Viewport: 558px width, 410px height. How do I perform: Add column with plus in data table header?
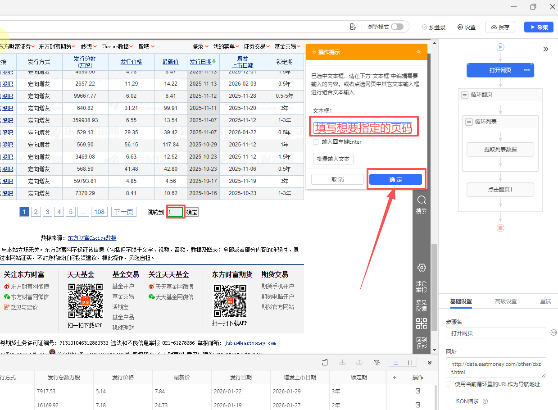click(x=395, y=378)
